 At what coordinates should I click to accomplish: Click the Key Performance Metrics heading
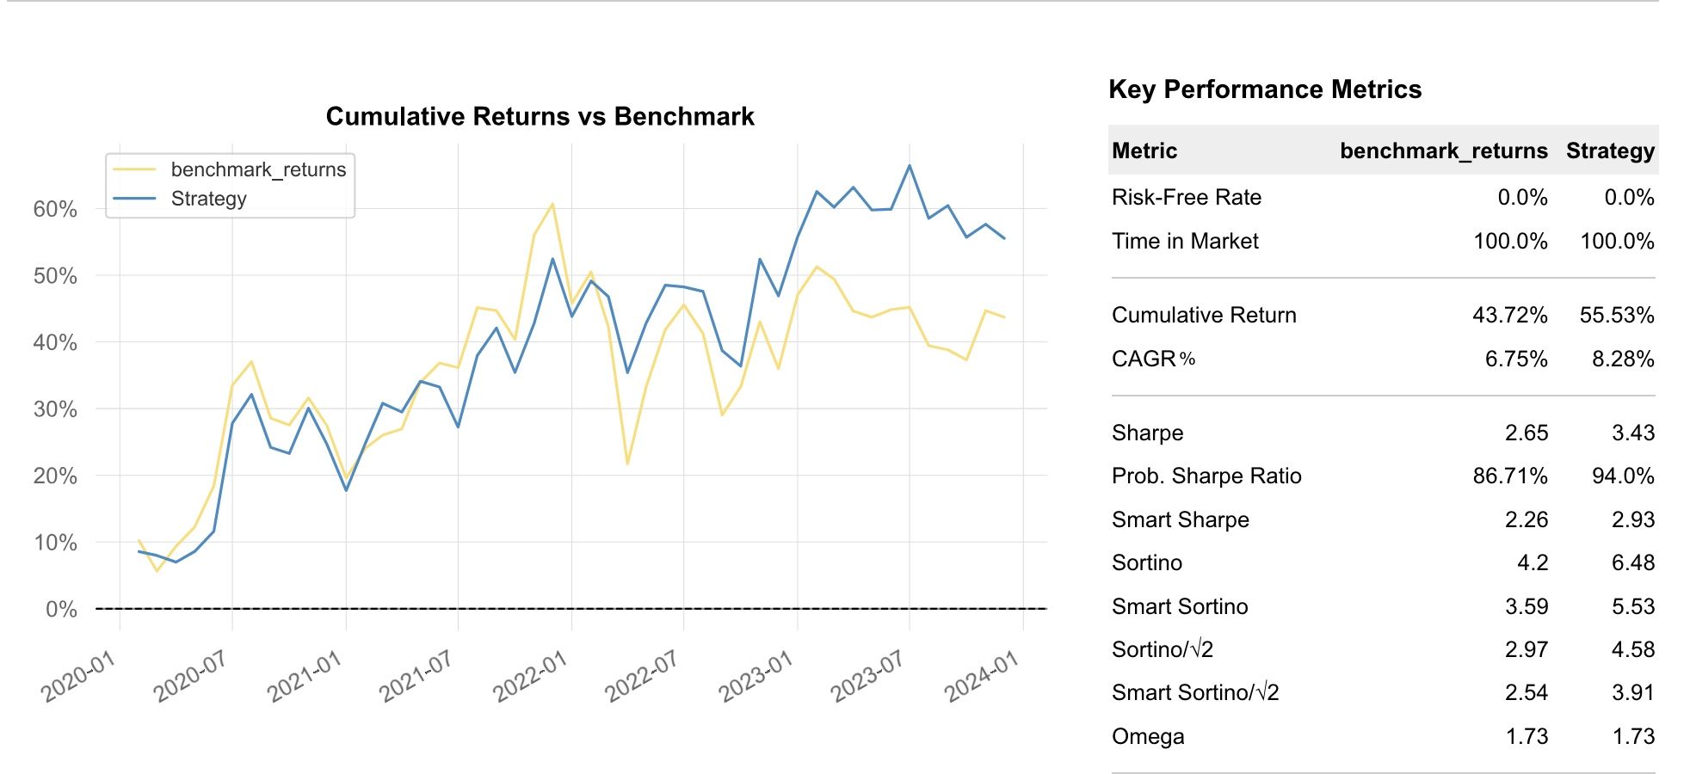[1265, 89]
